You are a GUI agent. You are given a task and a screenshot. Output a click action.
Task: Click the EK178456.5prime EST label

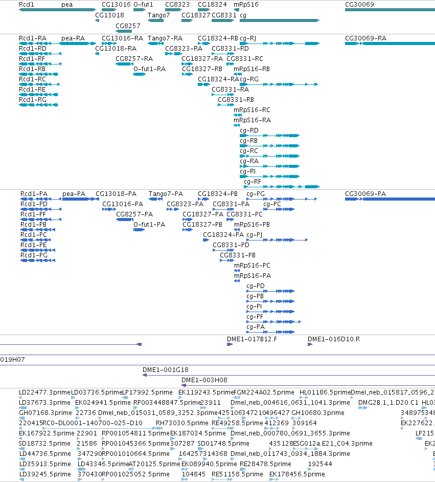click(x=297, y=474)
